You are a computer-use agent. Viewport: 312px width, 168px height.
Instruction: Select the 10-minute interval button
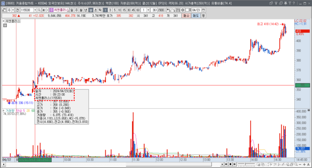tap(119, 10)
